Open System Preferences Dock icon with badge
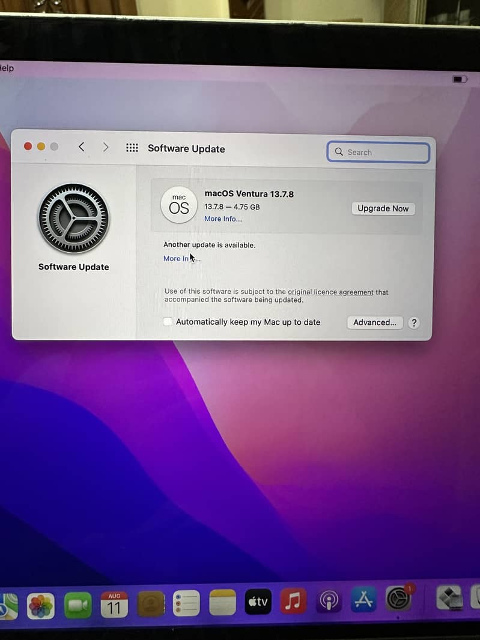The image size is (480, 640). tap(399, 599)
